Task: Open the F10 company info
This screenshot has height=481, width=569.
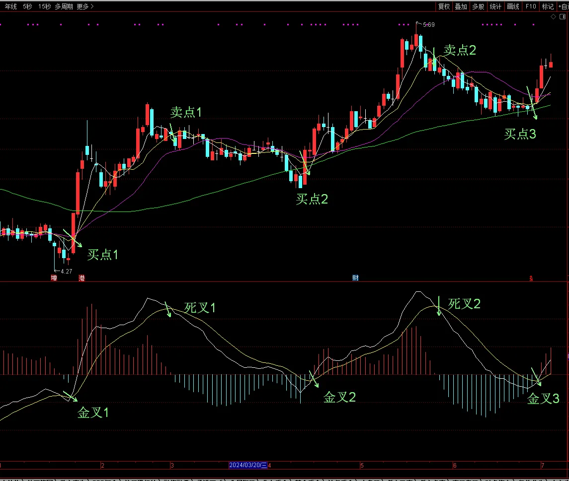Action: 531,6
